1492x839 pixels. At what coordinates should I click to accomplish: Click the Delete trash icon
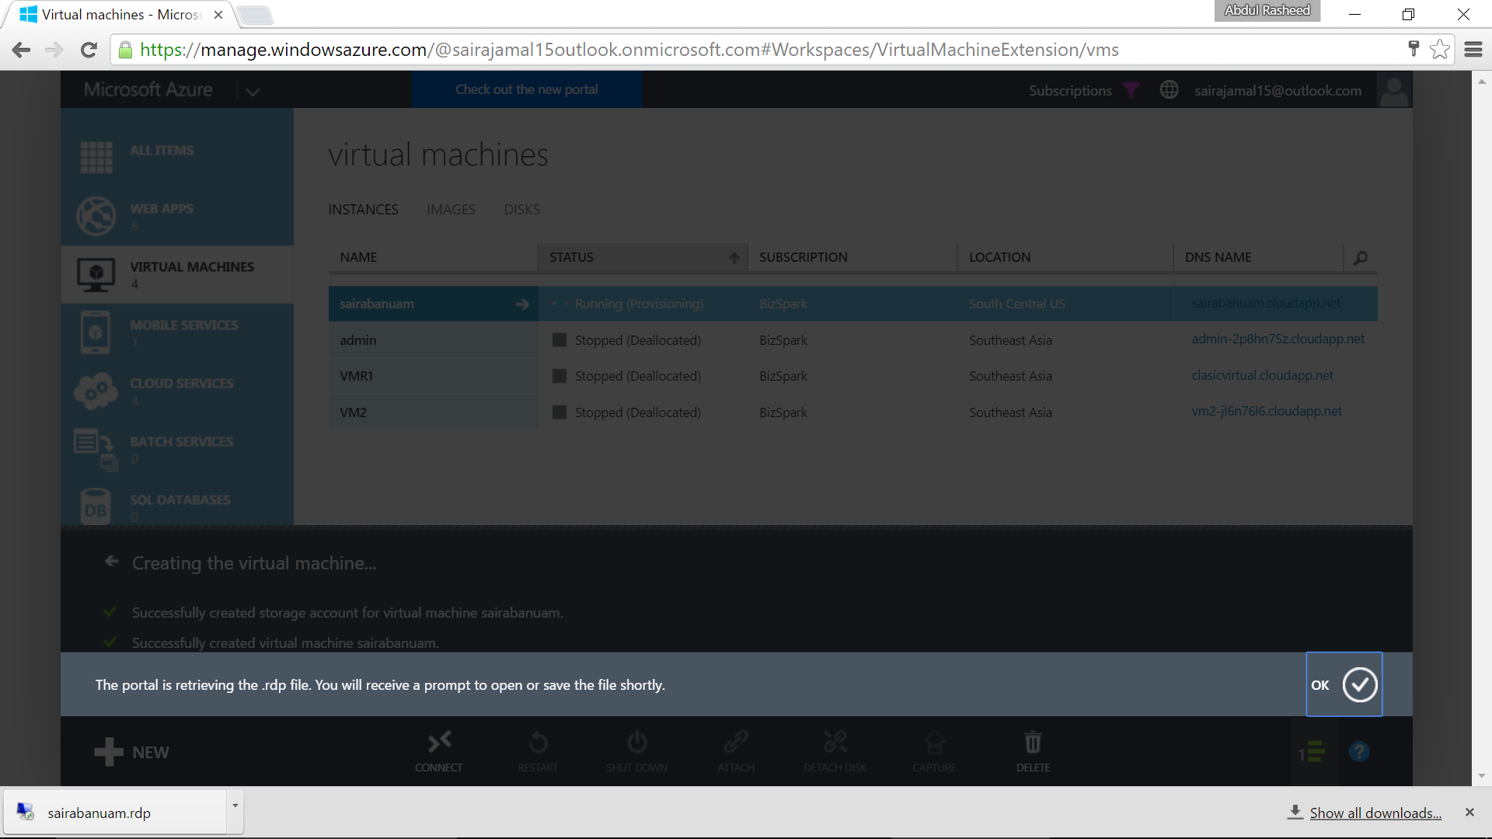click(x=1033, y=742)
